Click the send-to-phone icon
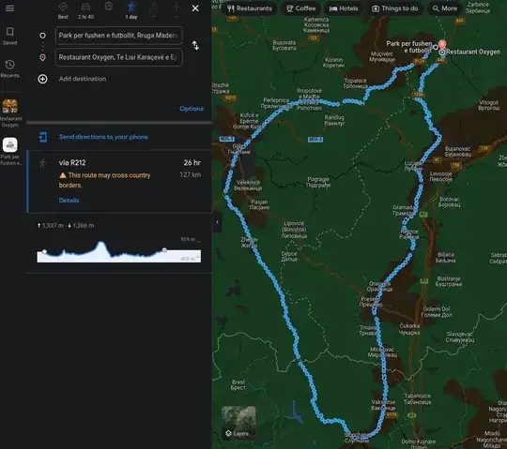Image resolution: width=507 pixels, height=449 pixels. click(x=42, y=137)
